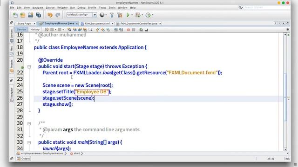This screenshot has width=298, height=167.
Task: Switch to FXMLDocumentController.java tab
Action: click(139, 24)
